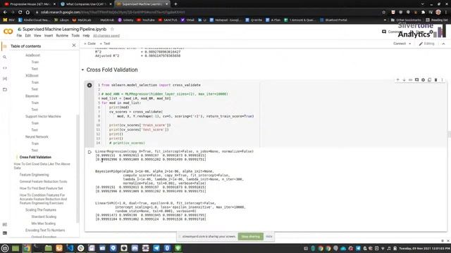Screen dimensions: 451x253
Task: Open the code snippets sidebar icon
Action: 5,68
